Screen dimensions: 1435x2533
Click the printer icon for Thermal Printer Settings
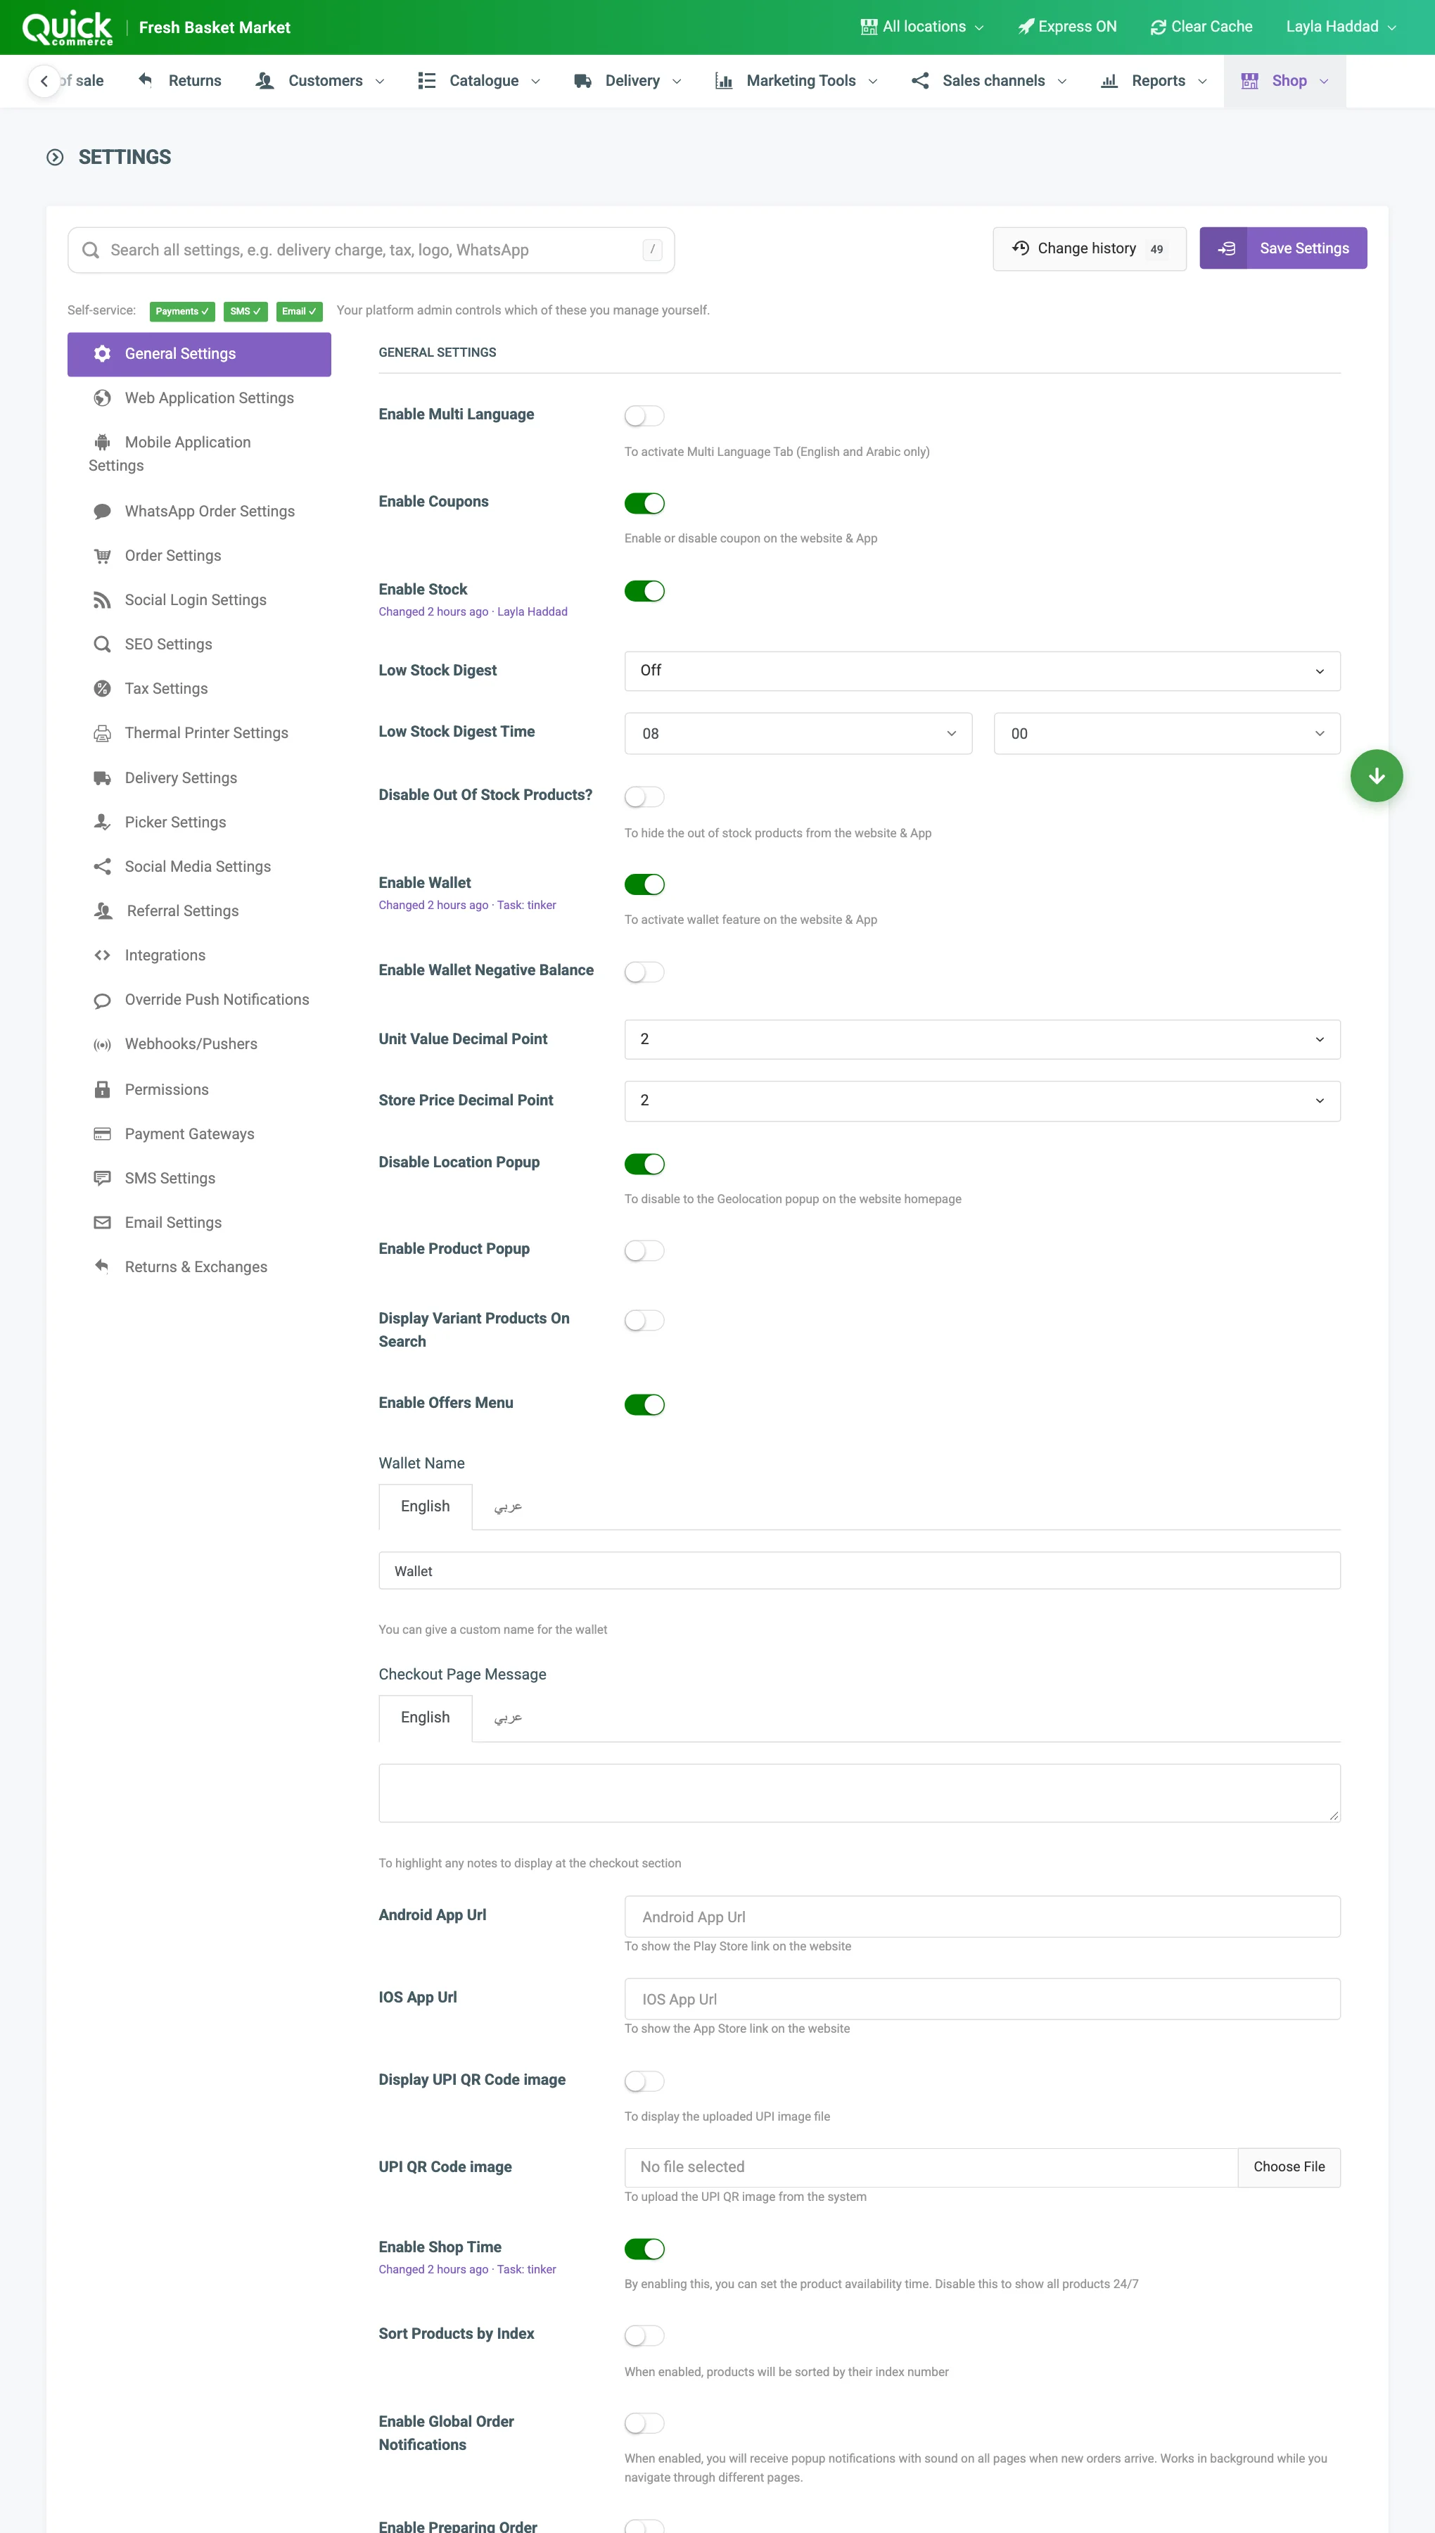(103, 733)
